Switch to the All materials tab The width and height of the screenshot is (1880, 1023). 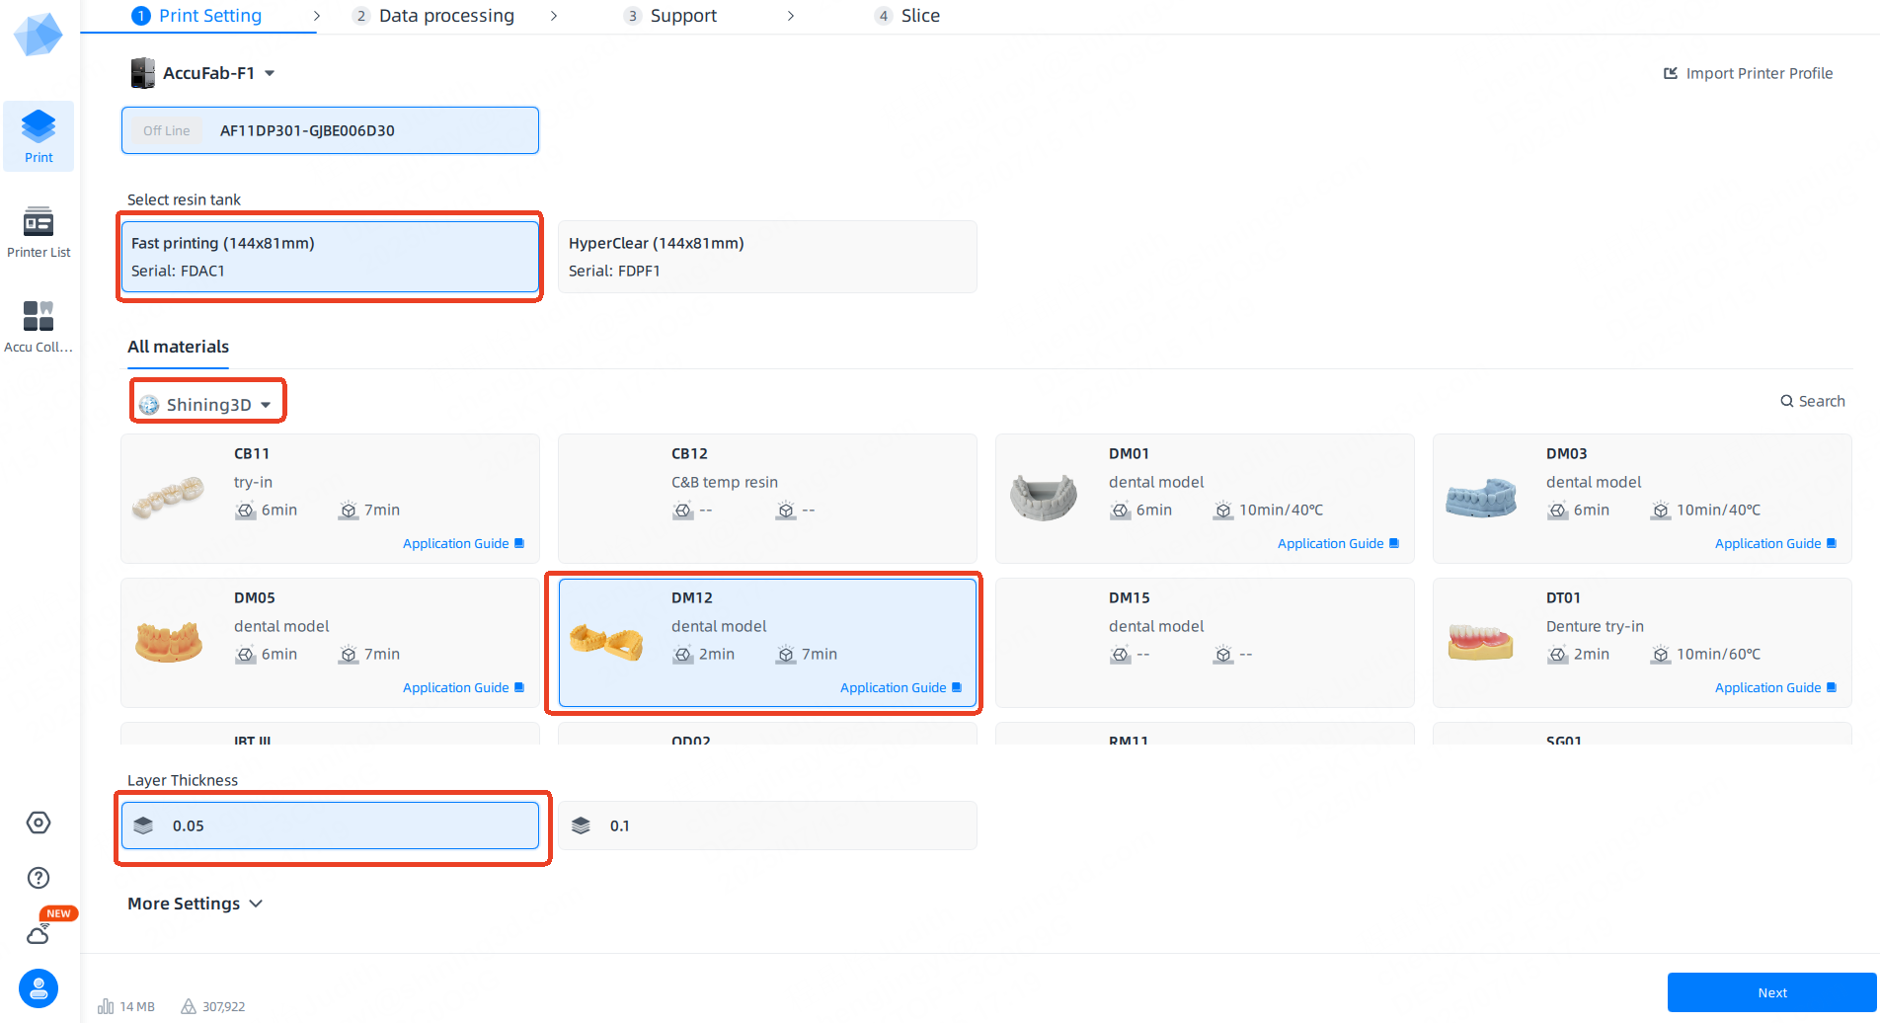(x=178, y=347)
